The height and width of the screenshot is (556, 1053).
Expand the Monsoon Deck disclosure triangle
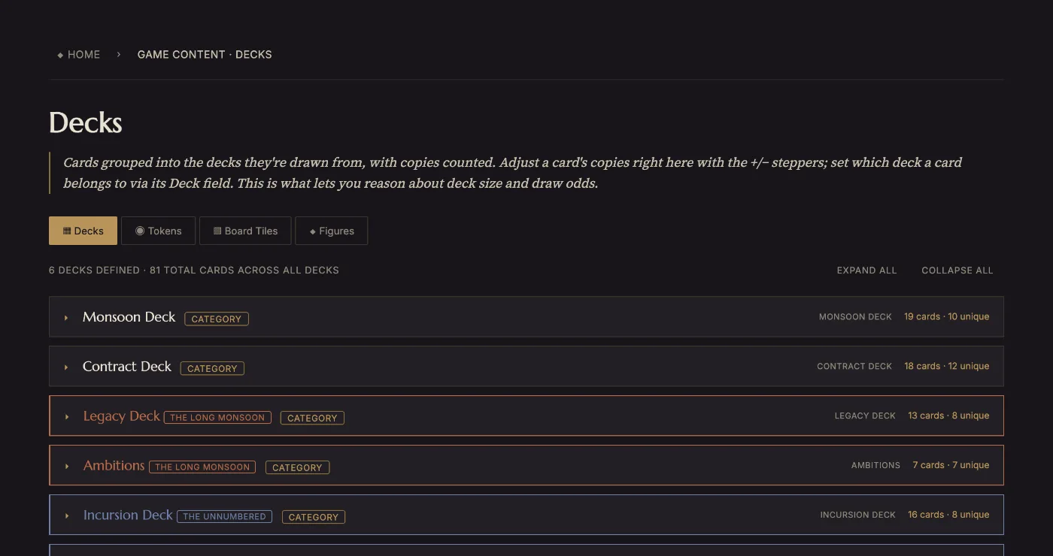click(x=66, y=318)
